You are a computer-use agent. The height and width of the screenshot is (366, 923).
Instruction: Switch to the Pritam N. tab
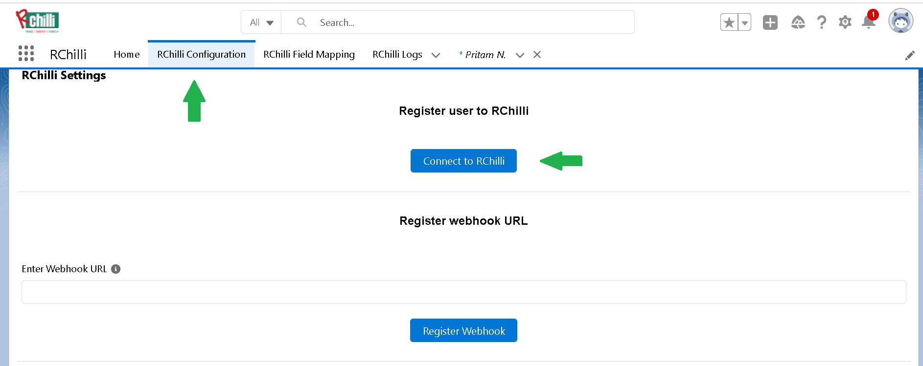tap(482, 55)
